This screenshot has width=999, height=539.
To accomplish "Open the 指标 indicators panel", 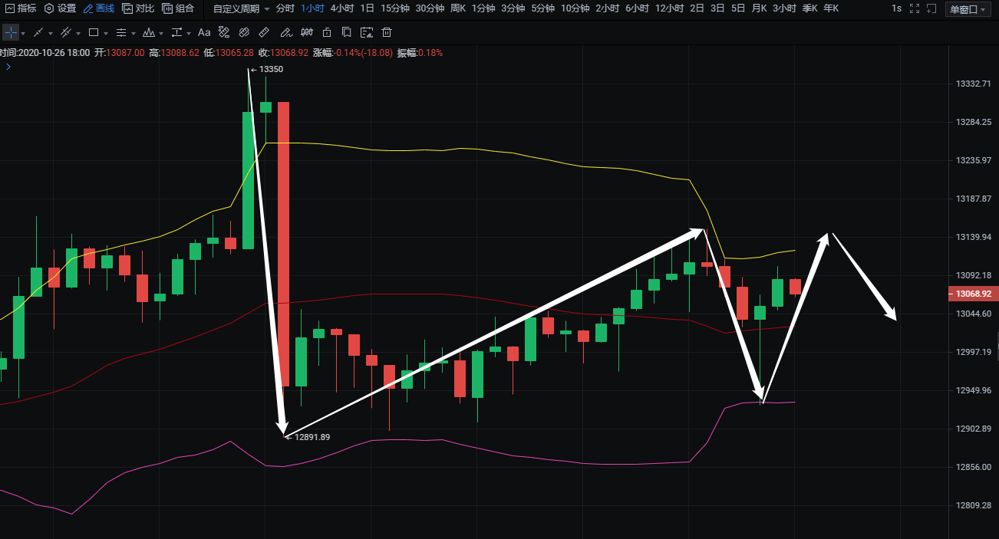I will [21, 8].
